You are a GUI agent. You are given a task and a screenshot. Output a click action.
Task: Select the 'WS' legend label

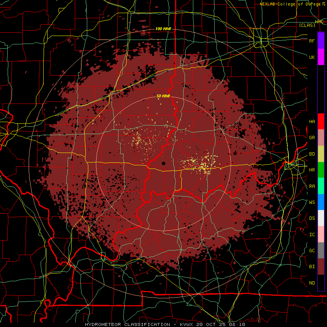[312, 202]
